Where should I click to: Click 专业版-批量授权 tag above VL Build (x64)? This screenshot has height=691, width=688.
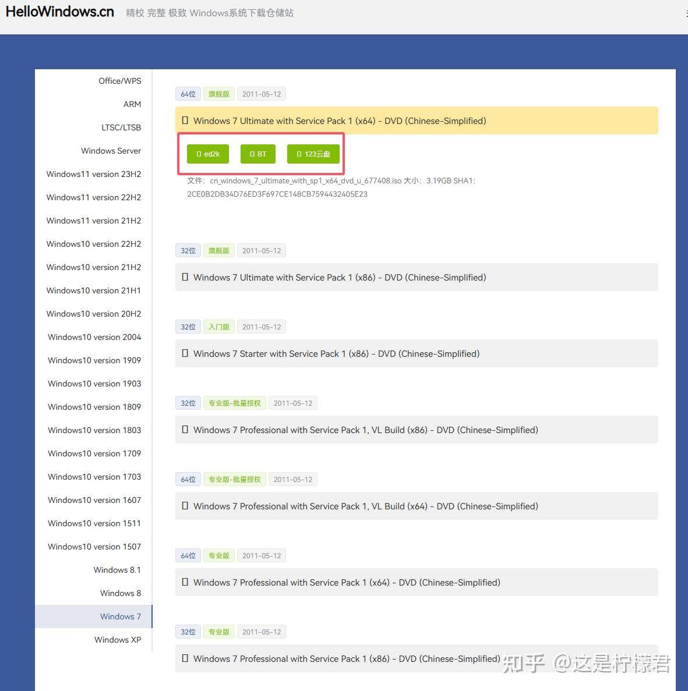(235, 480)
